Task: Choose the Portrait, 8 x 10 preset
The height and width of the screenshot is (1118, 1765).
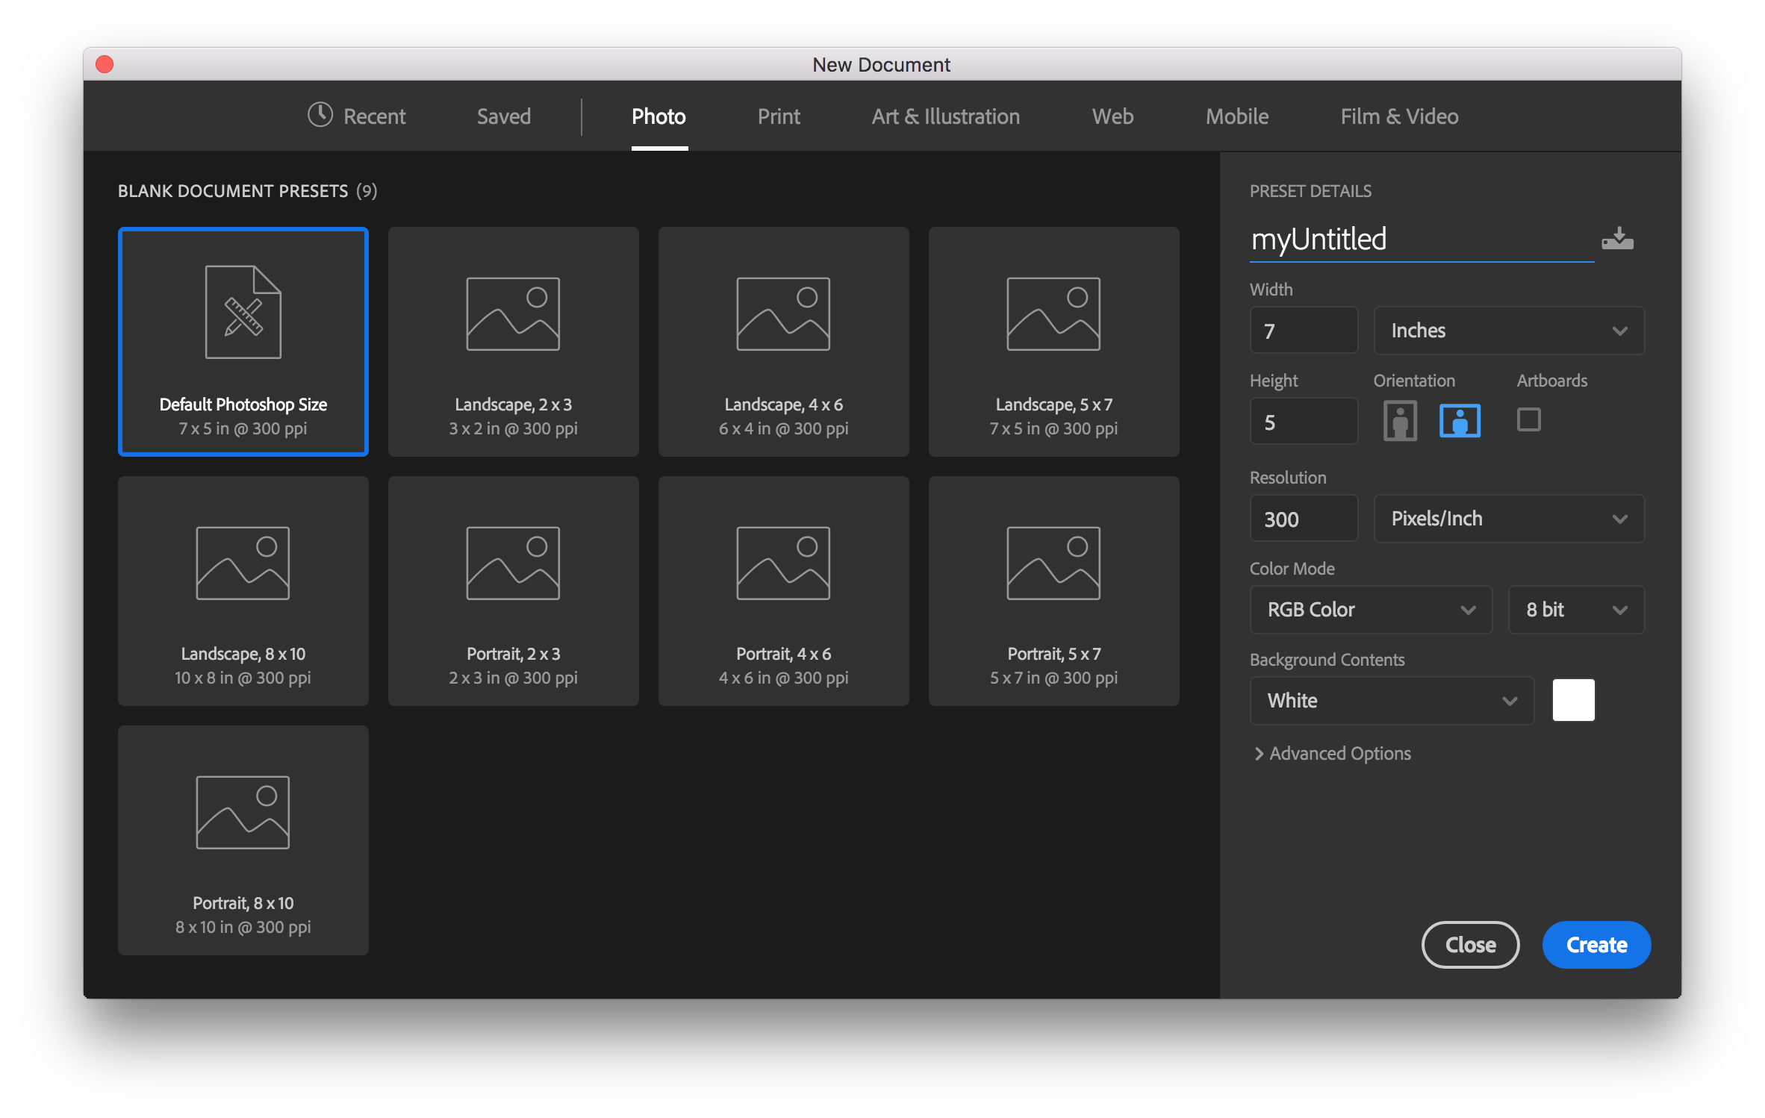Action: tap(243, 840)
